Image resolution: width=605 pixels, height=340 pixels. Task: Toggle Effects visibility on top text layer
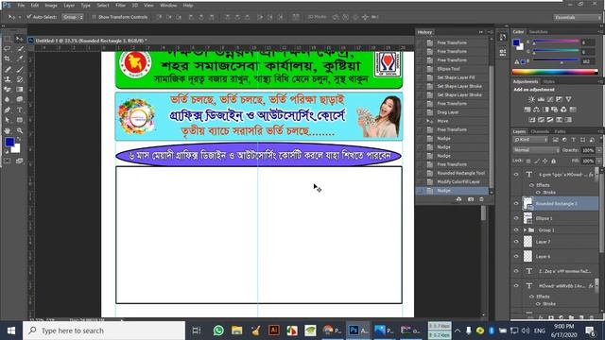531,185
